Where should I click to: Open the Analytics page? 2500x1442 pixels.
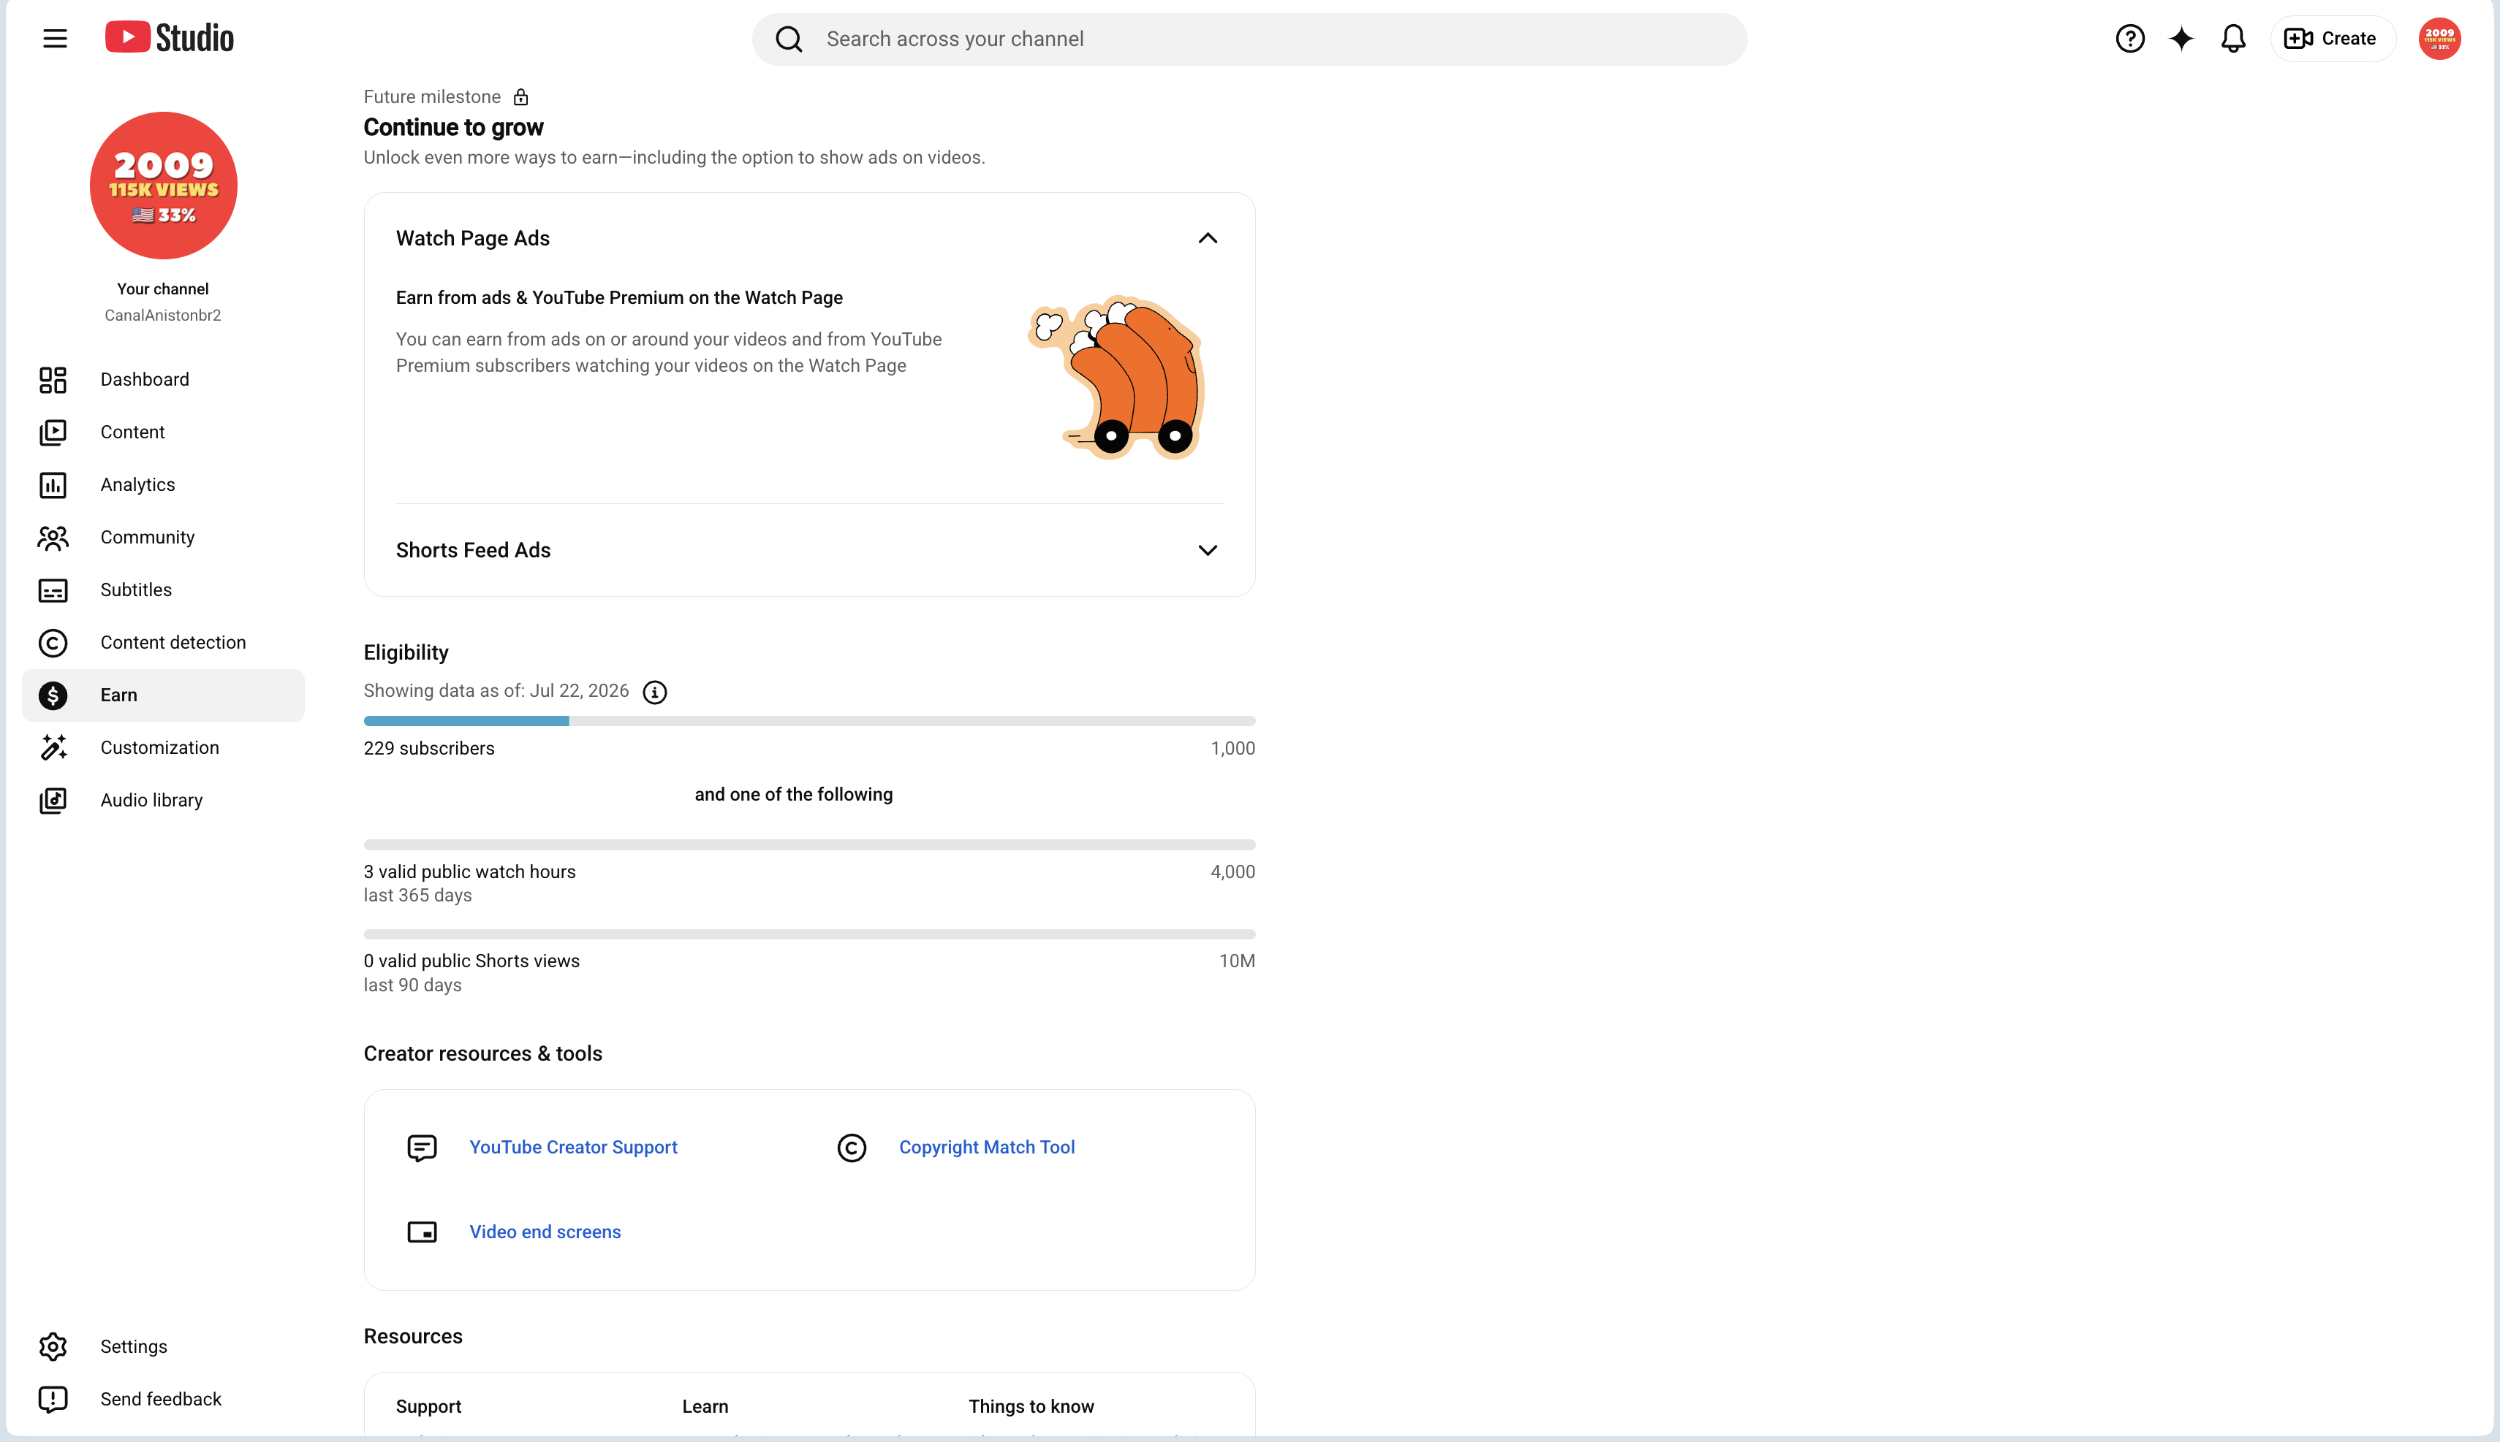coord(137,484)
